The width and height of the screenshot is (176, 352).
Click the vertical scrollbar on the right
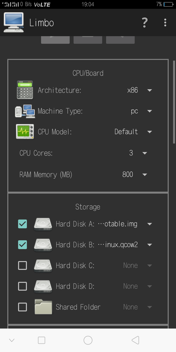click(x=174, y=102)
